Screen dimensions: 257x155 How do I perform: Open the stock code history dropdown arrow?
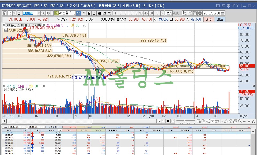click(x=39, y=13)
